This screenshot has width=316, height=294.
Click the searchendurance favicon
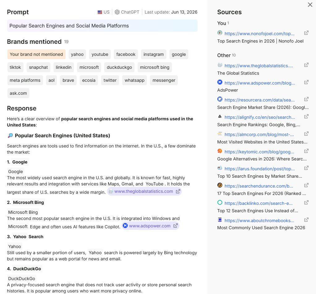[220, 185]
